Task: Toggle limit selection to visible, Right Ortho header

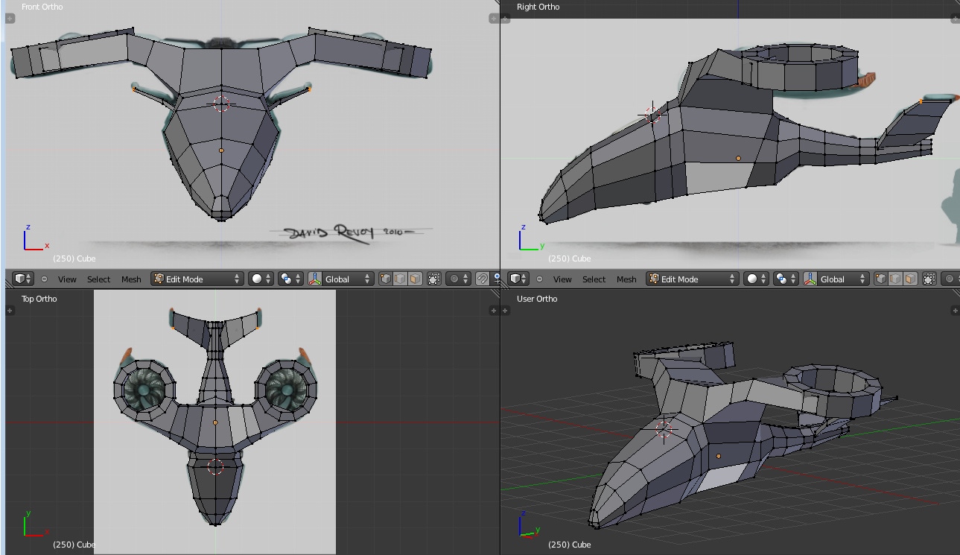Action: [929, 279]
